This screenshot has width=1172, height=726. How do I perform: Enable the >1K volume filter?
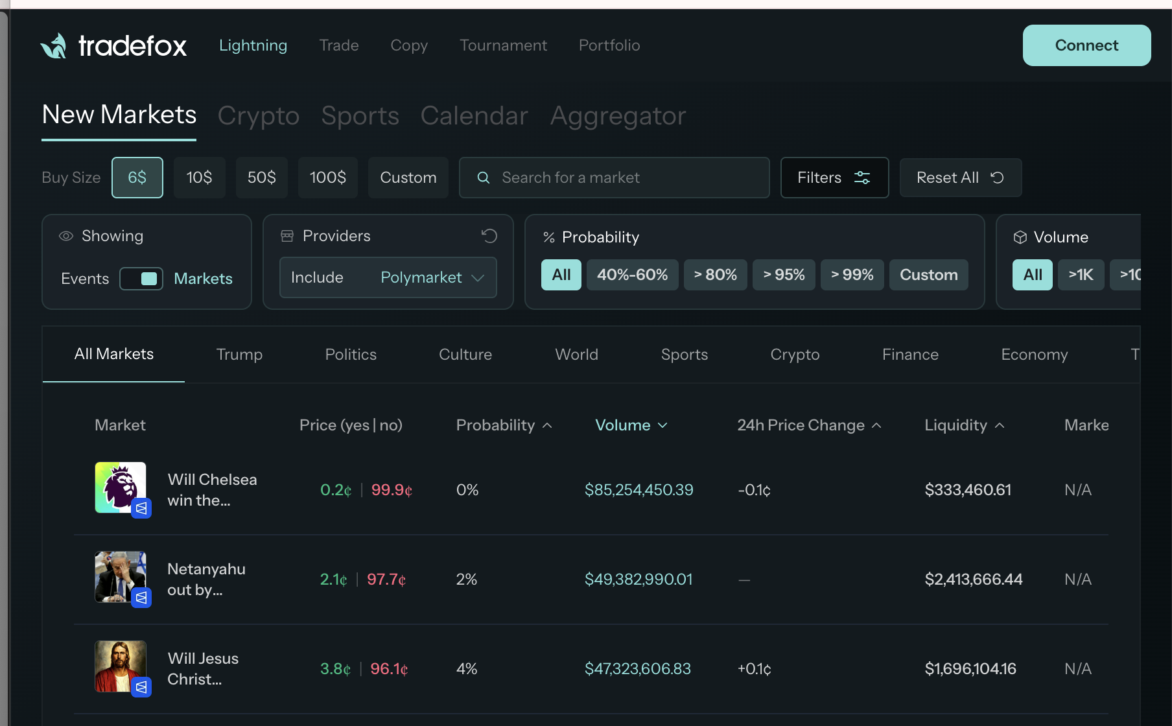(1081, 274)
